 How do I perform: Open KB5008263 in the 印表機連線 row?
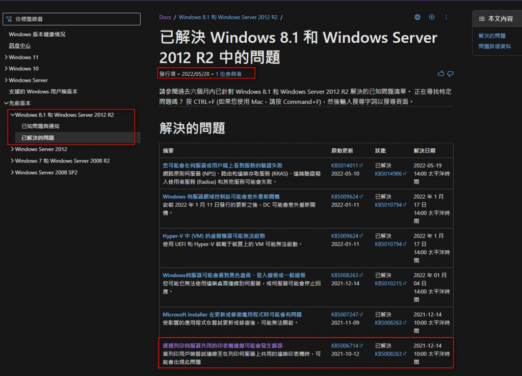click(x=390, y=354)
